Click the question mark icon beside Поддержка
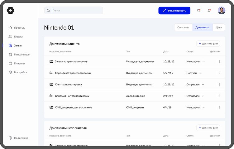Screen dimensions: 234x149 (x=10, y=138)
